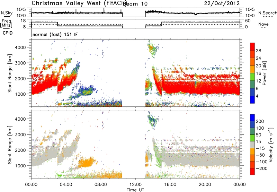Click the '08:00' time tick label

tap(101, 185)
